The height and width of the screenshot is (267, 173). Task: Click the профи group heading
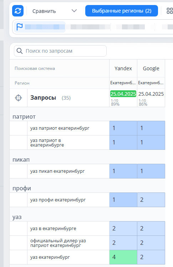coord(22,188)
